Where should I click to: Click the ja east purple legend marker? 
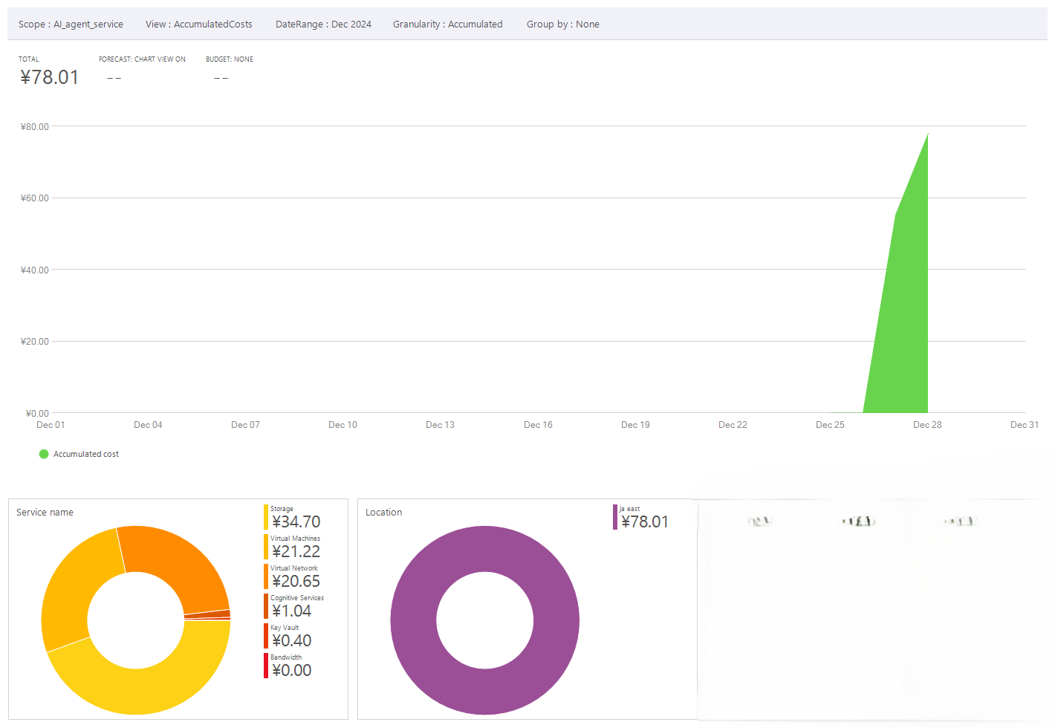click(x=614, y=516)
